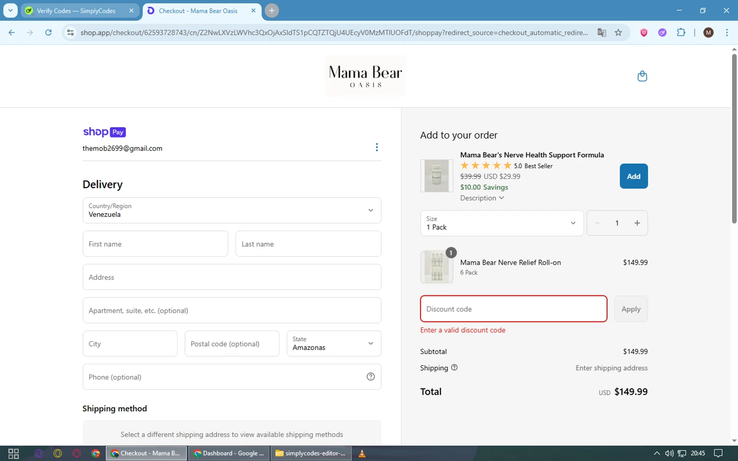Go back in browser history

click(12, 32)
